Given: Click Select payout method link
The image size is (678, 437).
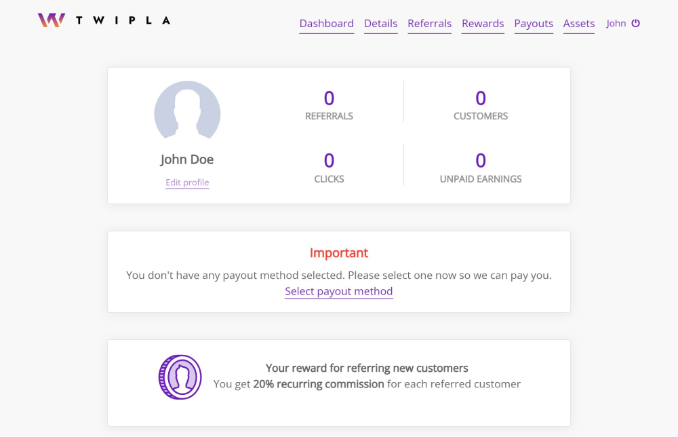Looking at the screenshot, I should [338, 291].
